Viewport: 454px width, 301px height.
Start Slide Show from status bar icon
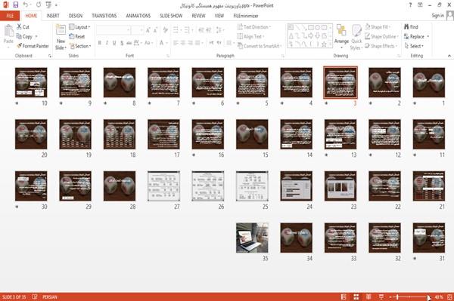pyautogui.click(x=381, y=296)
